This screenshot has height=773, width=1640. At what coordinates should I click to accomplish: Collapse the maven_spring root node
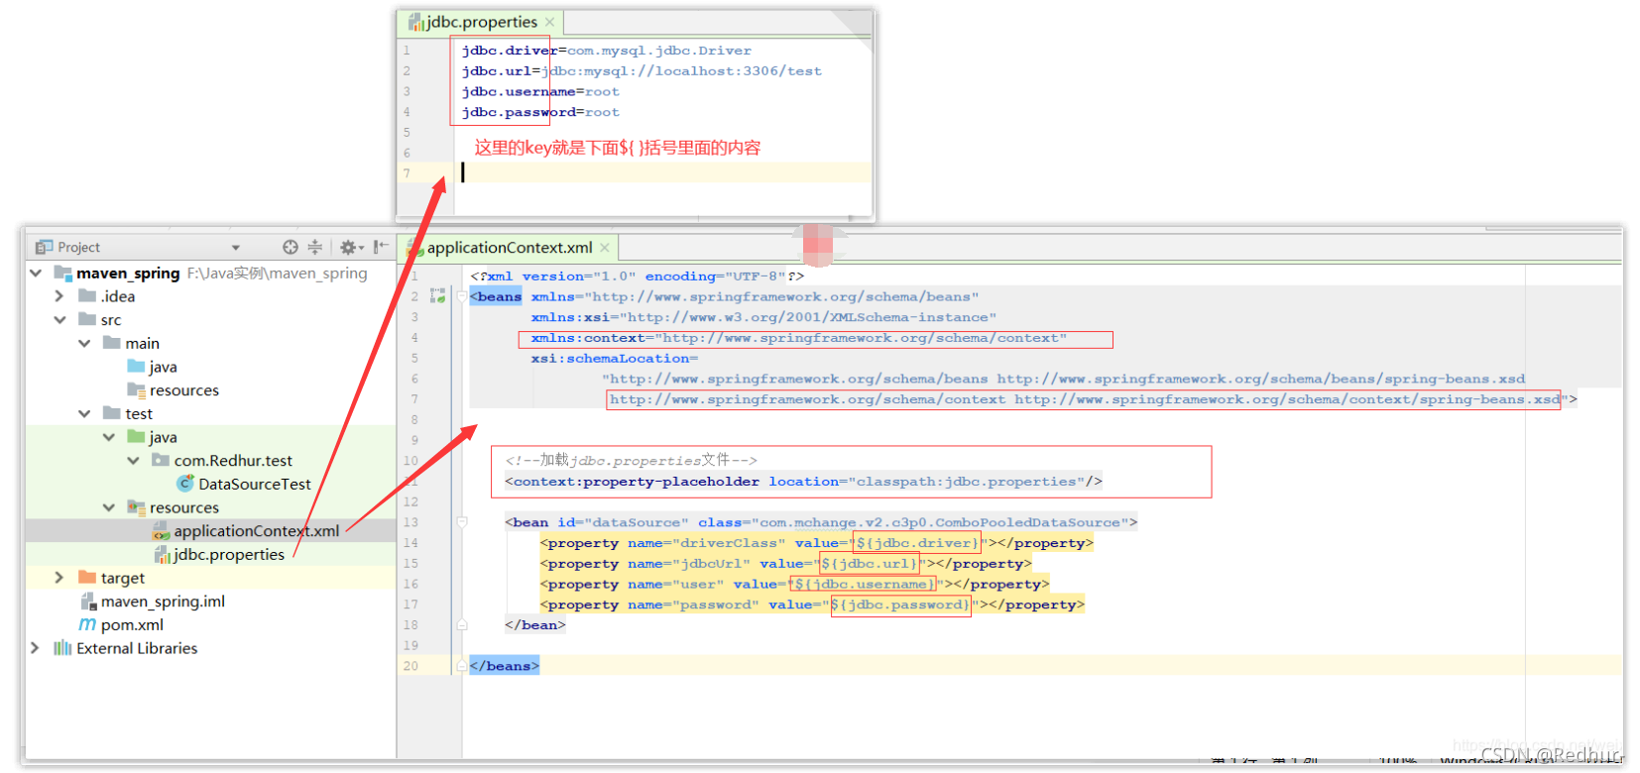[x=36, y=273]
